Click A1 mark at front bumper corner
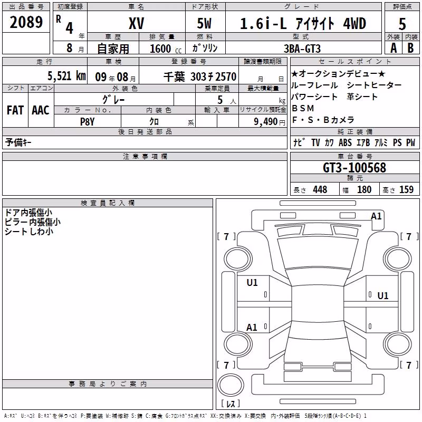 click(x=376, y=216)
